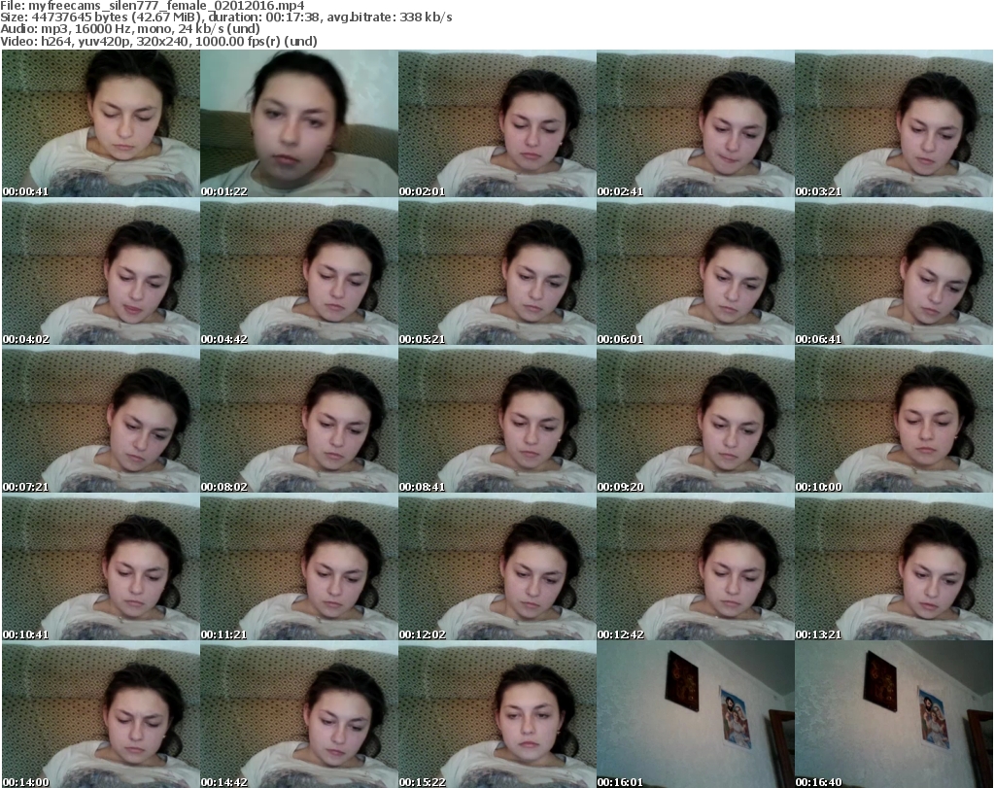
Task: Open the frame timestamped 00:05:21
Action: click(x=497, y=271)
